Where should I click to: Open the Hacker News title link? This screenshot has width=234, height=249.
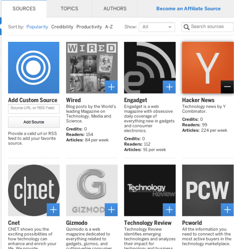(198, 100)
